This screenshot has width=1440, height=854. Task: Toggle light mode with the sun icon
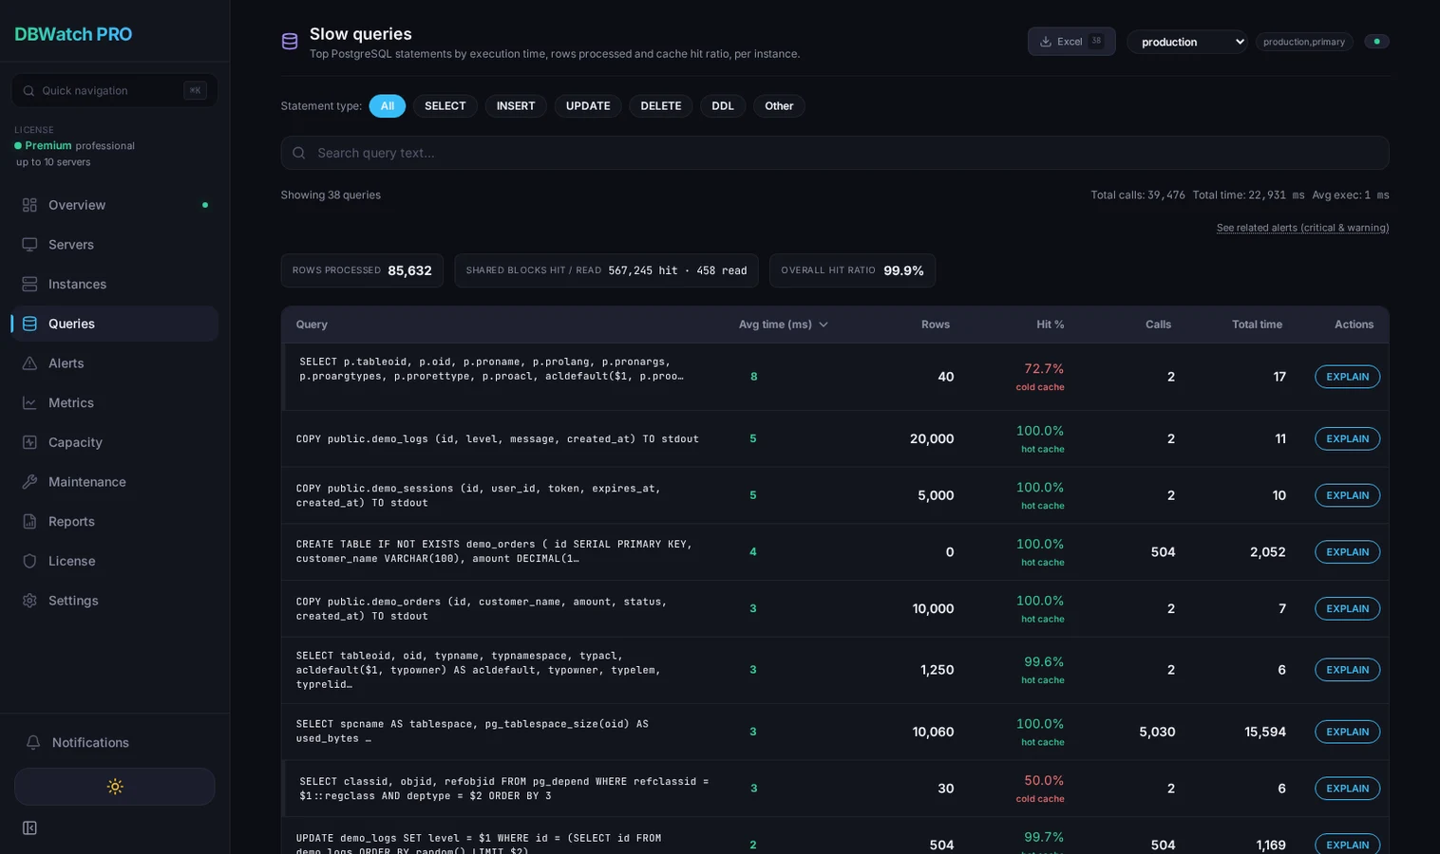click(x=114, y=786)
